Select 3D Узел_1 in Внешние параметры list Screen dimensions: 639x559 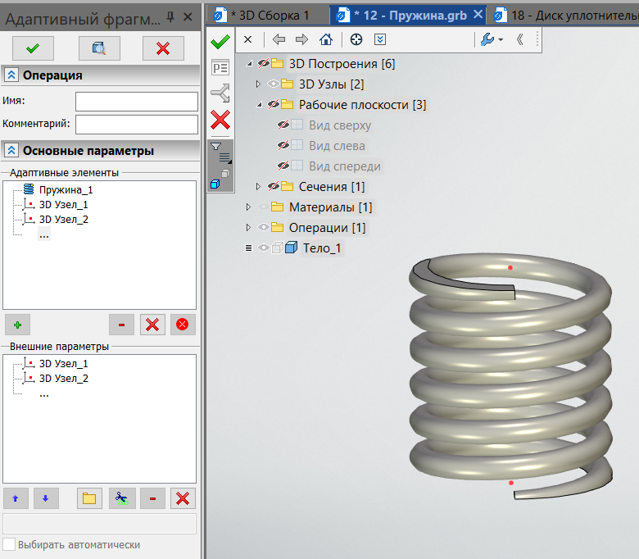[63, 363]
